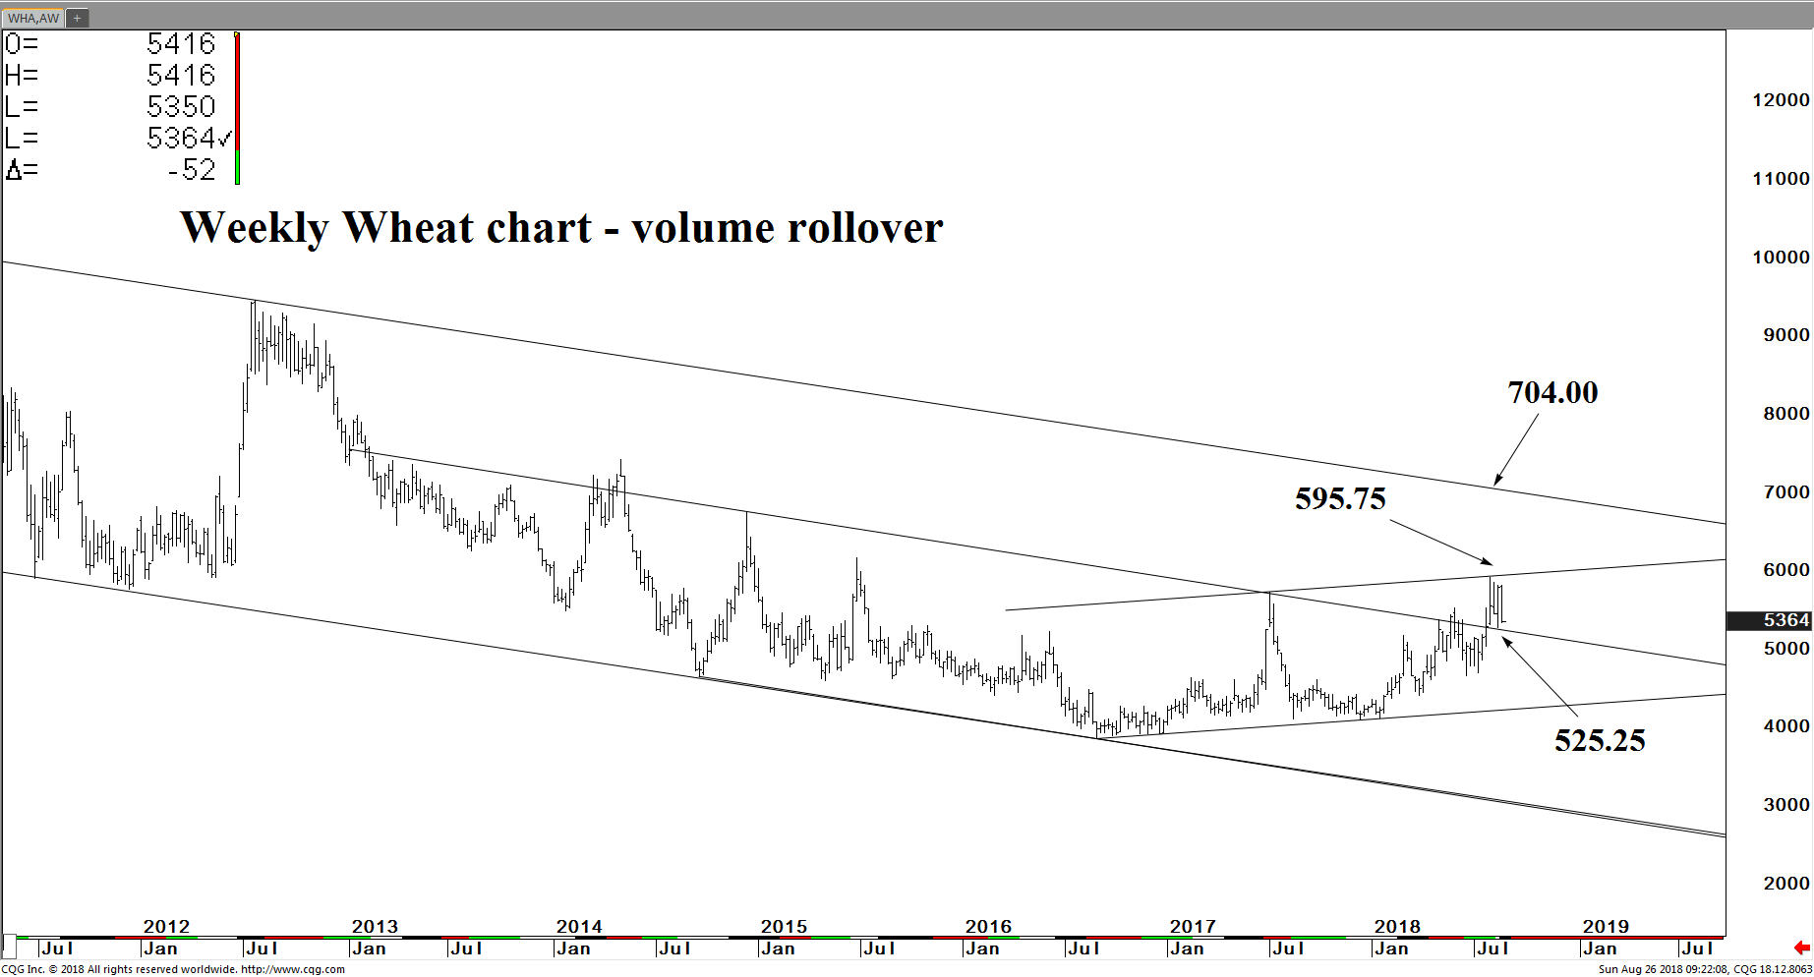Click the Jan label under 2019
The image size is (1814, 977).
click(1600, 949)
